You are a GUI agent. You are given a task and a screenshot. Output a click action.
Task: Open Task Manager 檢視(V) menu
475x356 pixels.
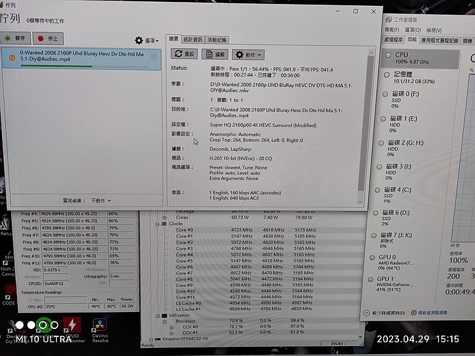coord(434,30)
